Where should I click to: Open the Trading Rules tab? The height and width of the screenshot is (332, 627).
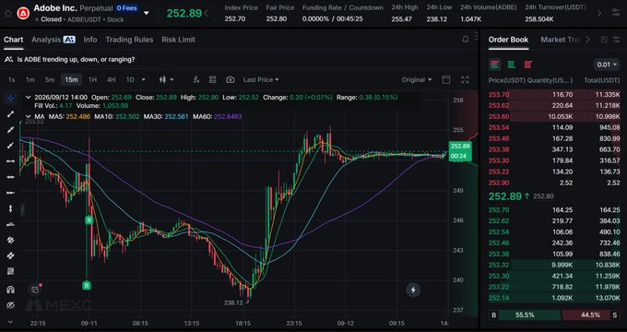[x=129, y=40]
